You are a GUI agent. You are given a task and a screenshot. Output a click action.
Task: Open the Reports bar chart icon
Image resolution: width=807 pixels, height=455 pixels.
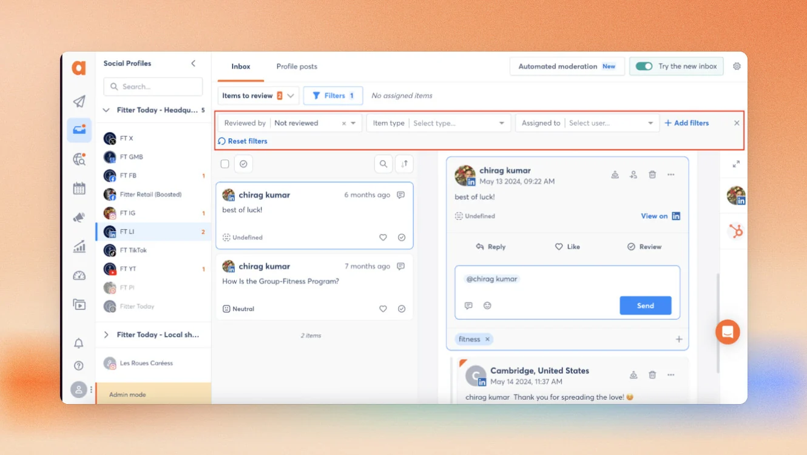[x=79, y=246]
